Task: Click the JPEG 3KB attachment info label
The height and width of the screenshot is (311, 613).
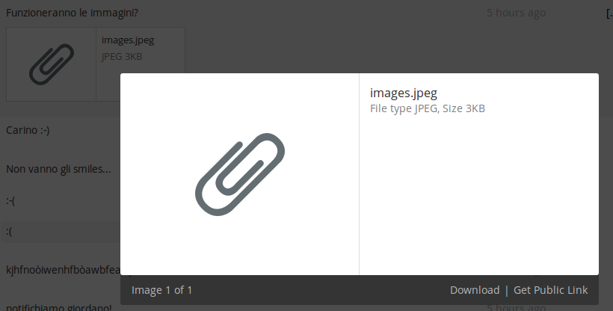Action: click(x=122, y=56)
